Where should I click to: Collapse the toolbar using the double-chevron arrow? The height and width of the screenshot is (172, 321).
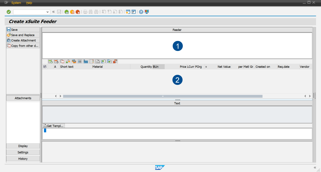(53, 12)
